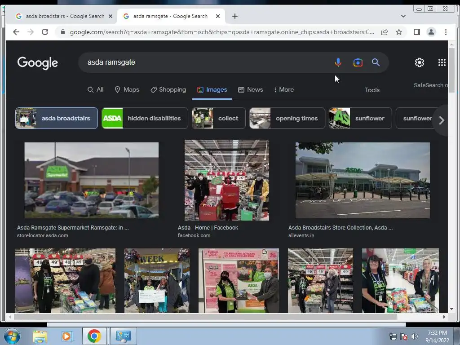Search by image with camera
Viewport: 460px width, 345px height.
(358, 62)
